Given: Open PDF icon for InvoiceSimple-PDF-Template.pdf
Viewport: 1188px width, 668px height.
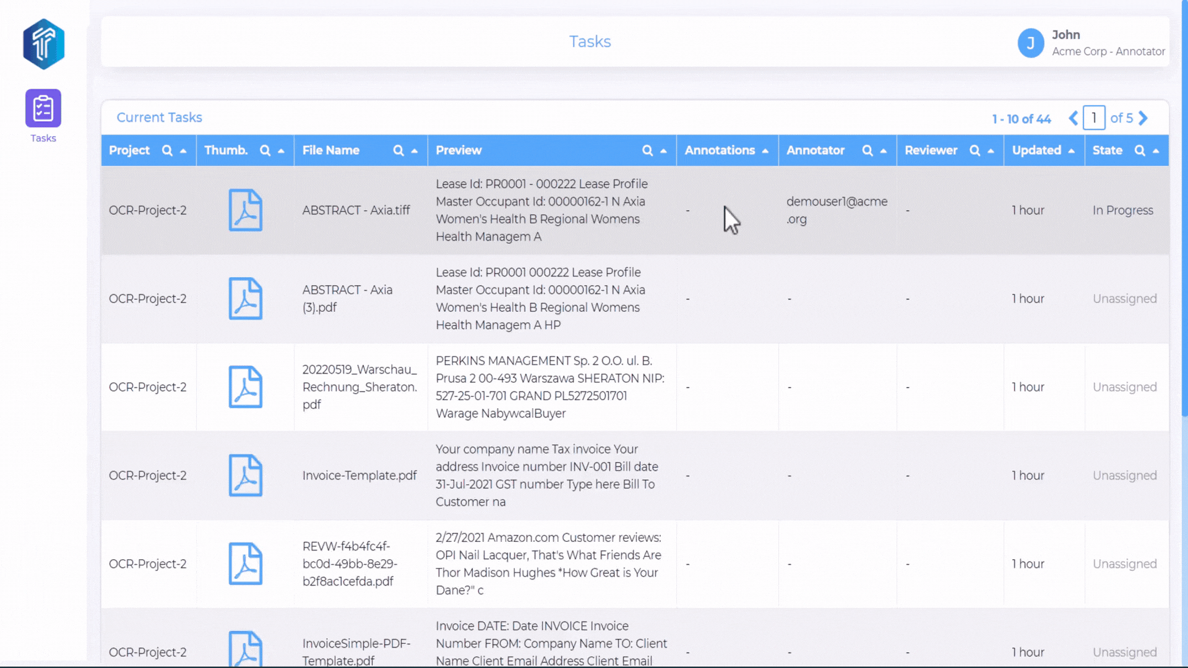Looking at the screenshot, I should (x=246, y=648).
